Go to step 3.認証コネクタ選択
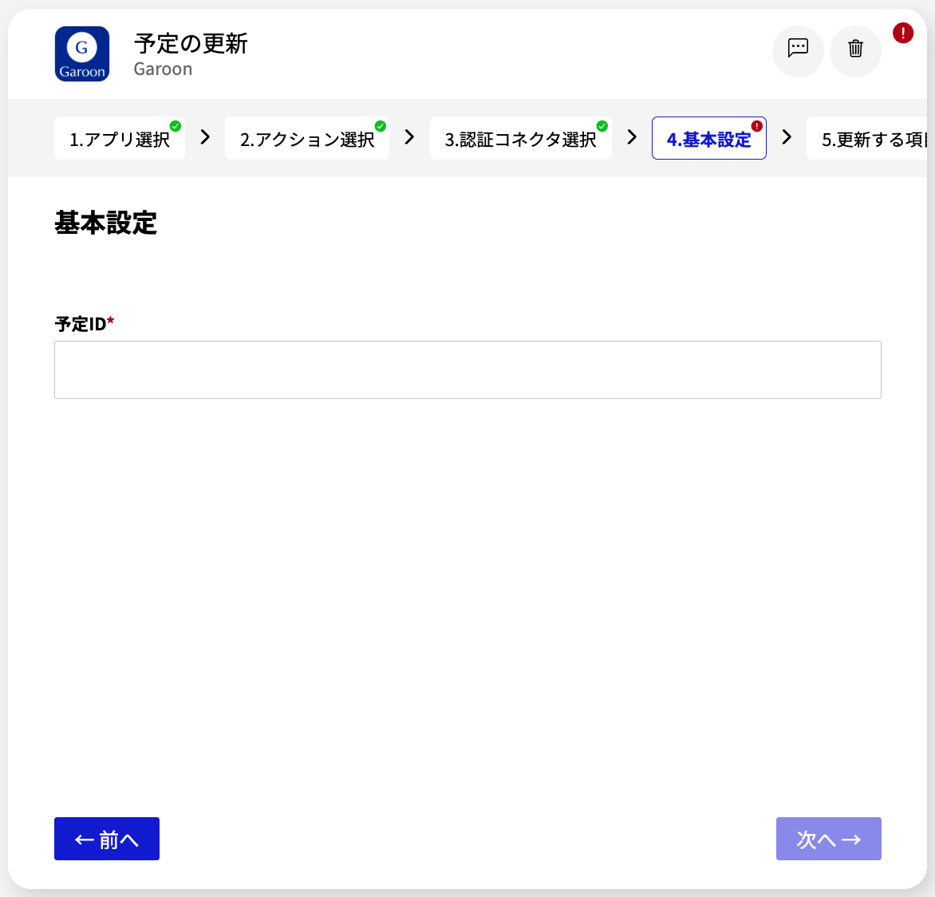Image resolution: width=935 pixels, height=897 pixels. (521, 138)
